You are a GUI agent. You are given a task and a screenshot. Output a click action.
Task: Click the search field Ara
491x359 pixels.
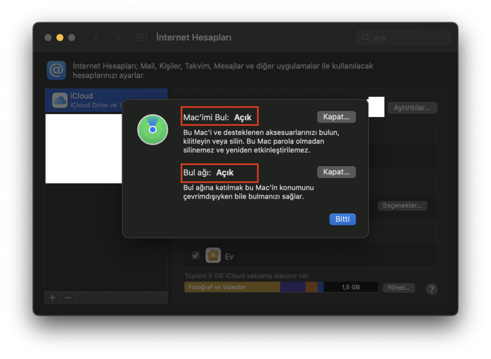tap(403, 38)
